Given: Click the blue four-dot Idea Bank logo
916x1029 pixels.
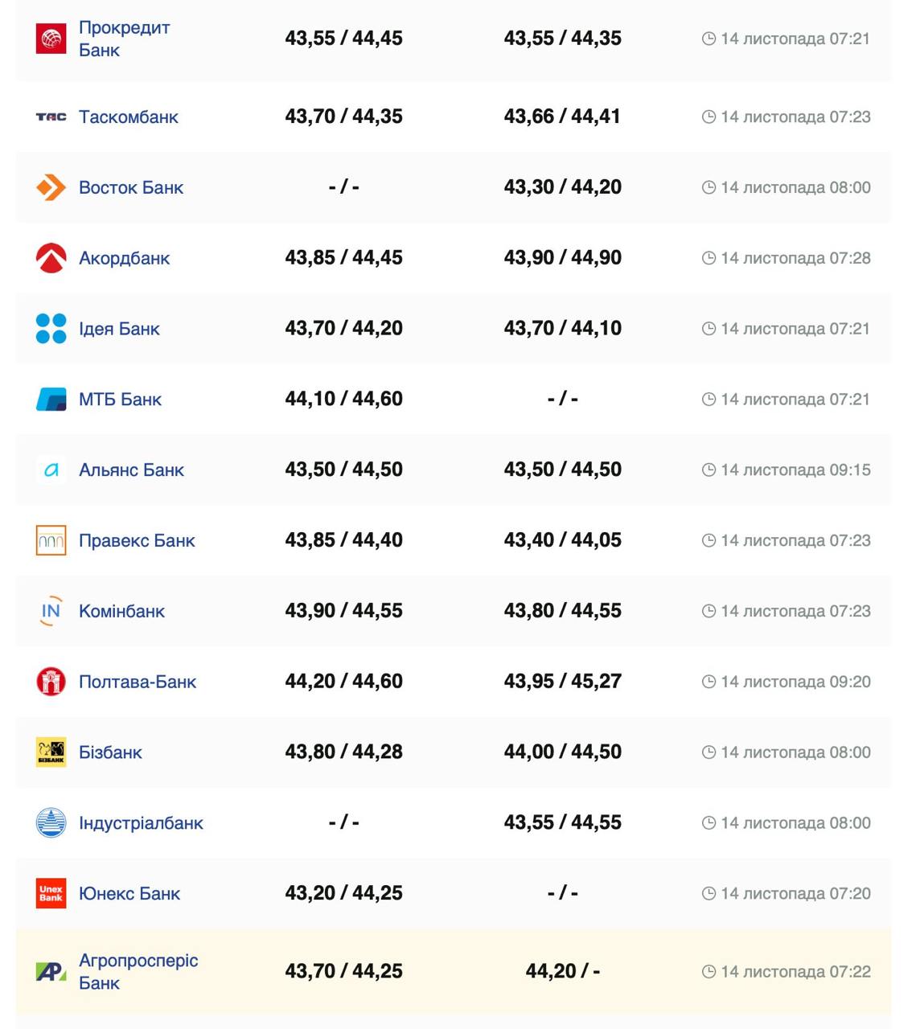Looking at the screenshot, I should (51, 329).
